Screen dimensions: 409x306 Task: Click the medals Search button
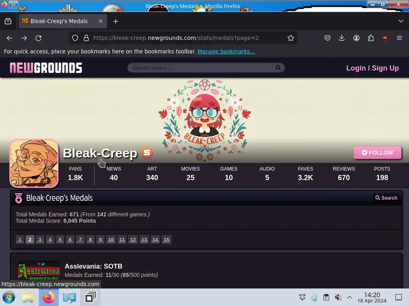tap(386, 198)
